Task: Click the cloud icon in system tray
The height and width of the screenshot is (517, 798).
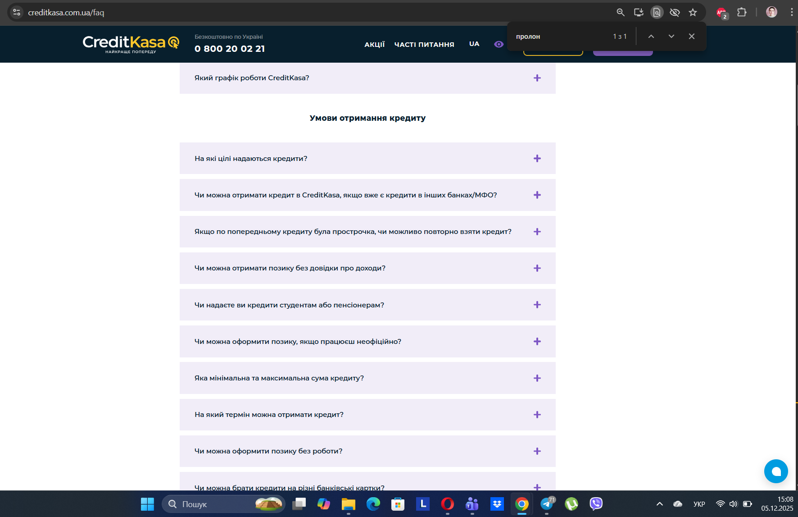Action: click(678, 504)
